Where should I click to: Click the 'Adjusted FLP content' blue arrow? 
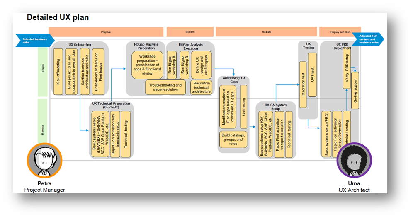pos(369,40)
